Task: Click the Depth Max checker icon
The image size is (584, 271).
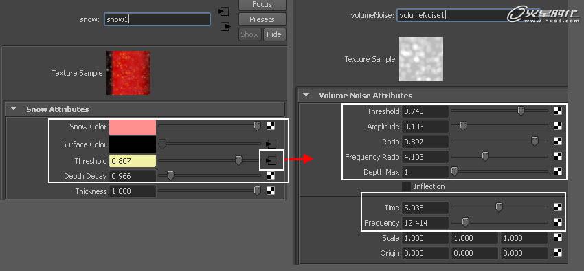Action: click(x=558, y=171)
